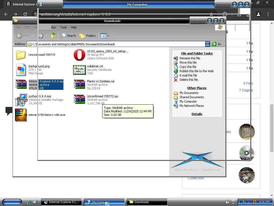The width and height of the screenshot is (274, 206).
Task: Go to My Documents in Other Places
Action: pos(189,93)
